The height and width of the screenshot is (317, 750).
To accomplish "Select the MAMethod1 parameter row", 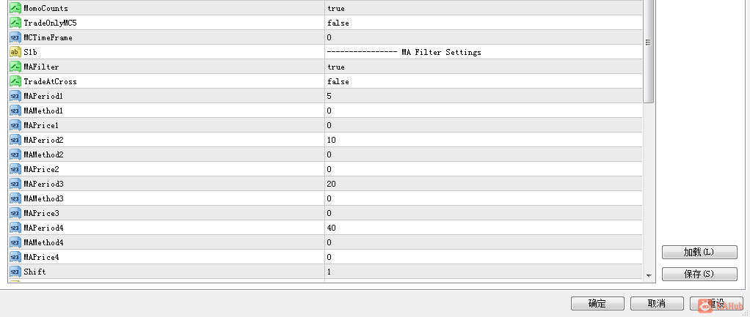I will pyautogui.click(x=325, y=111).
